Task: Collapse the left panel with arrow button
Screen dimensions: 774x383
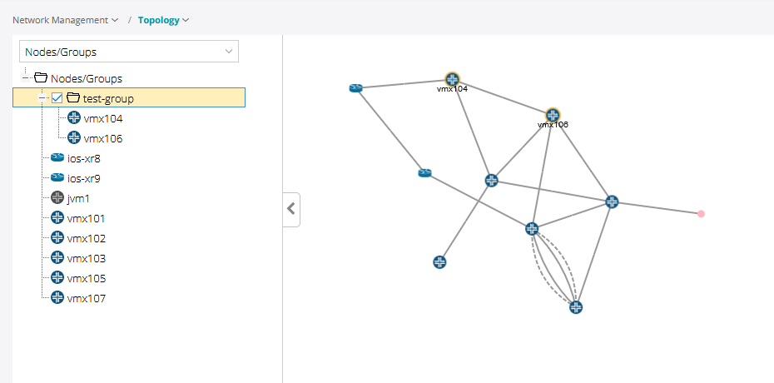Action: click(291, 209)
